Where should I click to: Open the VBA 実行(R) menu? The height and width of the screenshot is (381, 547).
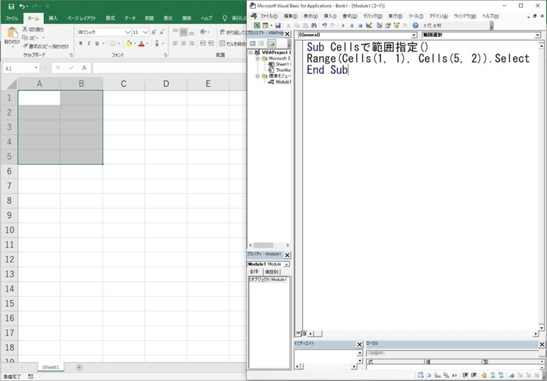click(x=395, y=16)
